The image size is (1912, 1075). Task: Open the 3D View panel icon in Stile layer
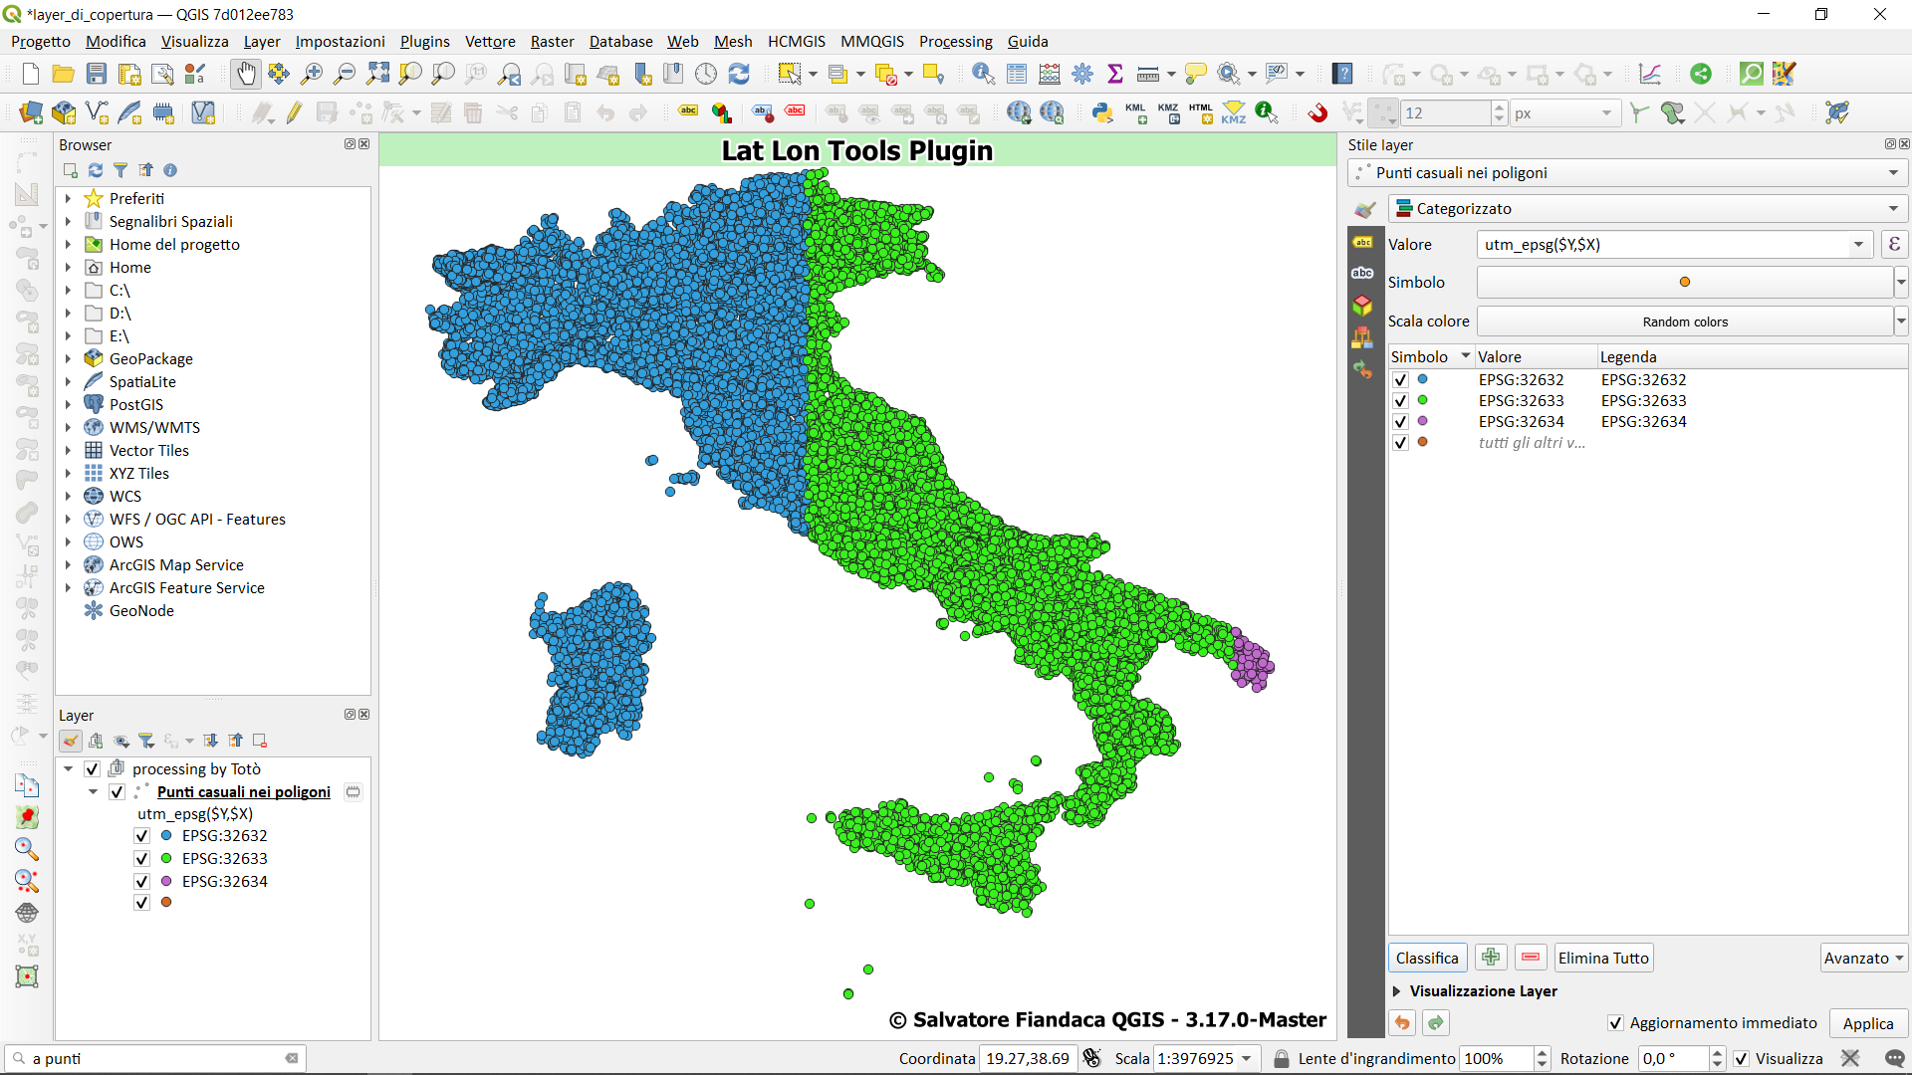click(x=1363, y=306)
